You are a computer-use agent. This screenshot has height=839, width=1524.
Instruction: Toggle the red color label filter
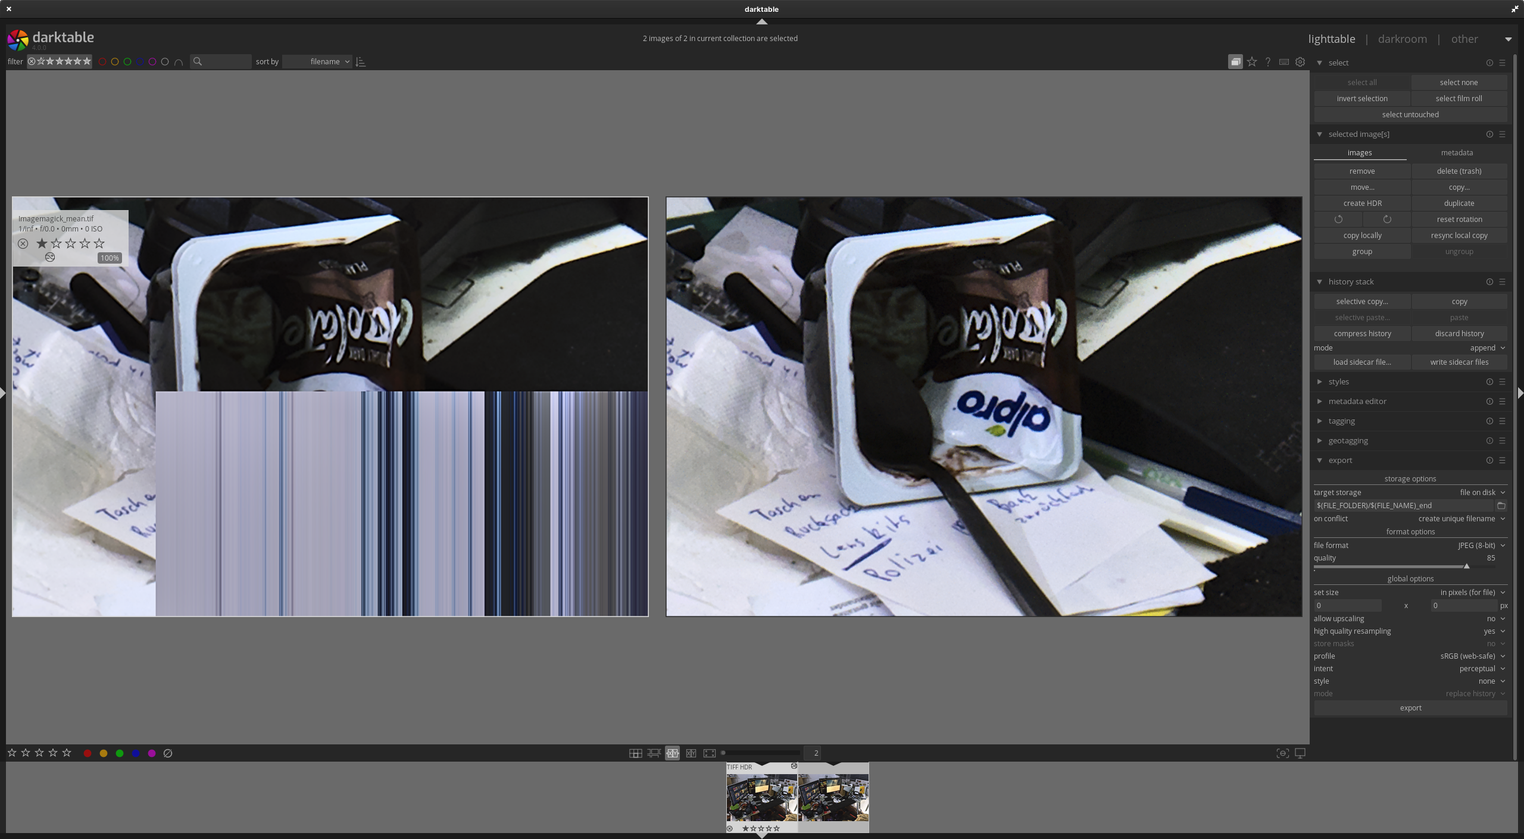pos(102,61)
